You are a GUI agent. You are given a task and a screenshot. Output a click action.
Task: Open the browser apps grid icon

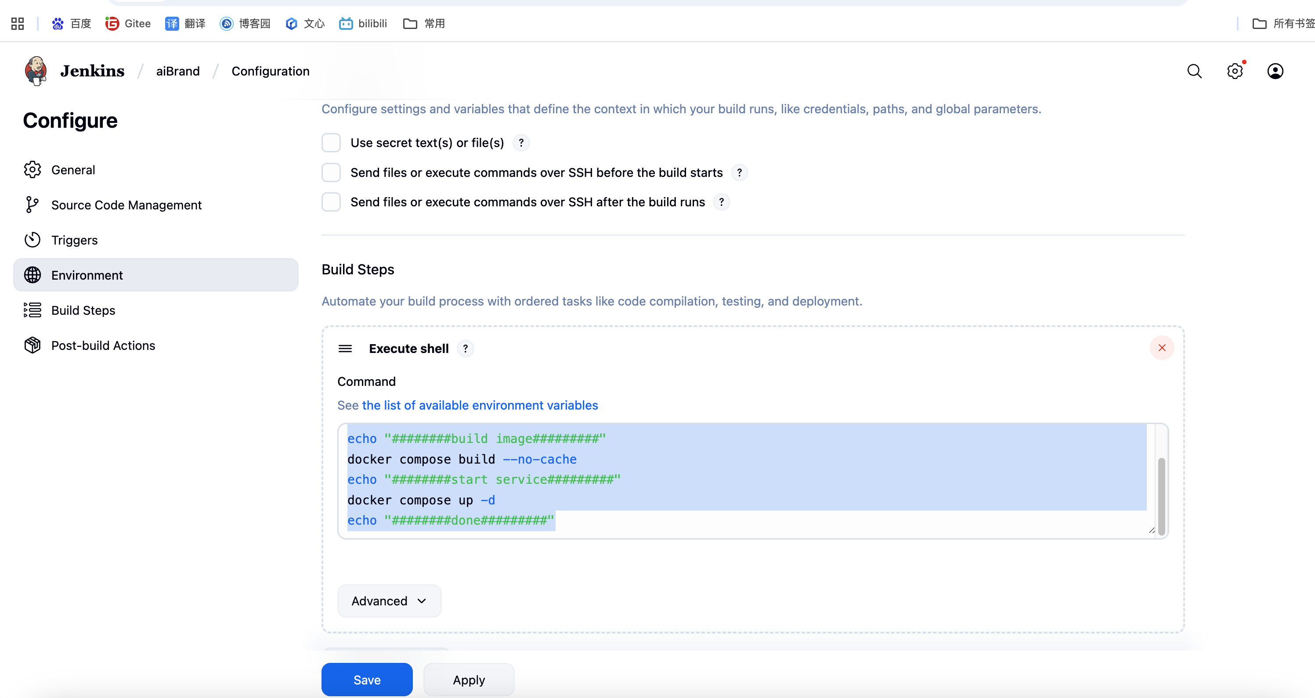[18, 23]
